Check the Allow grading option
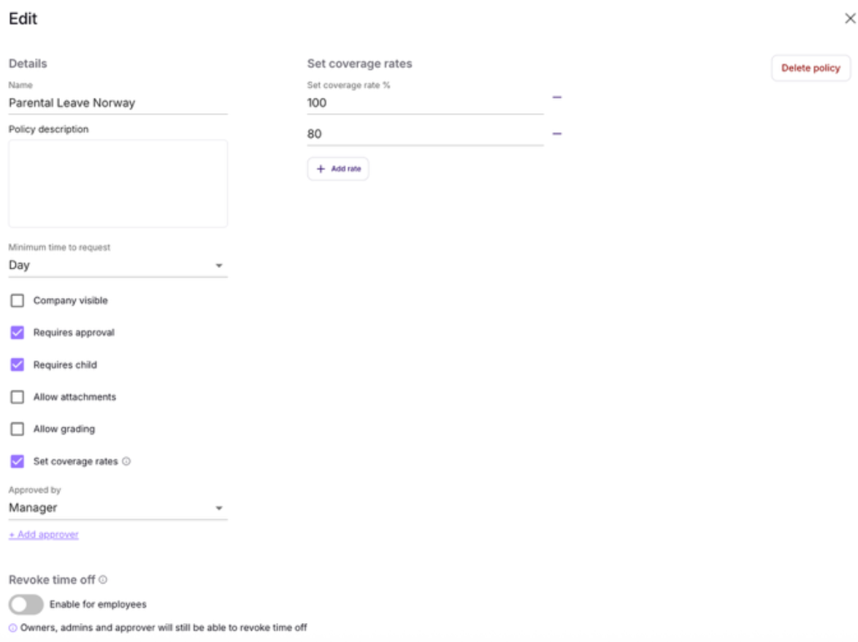Viewport: 858px width, 642px height. pos(18,429)
